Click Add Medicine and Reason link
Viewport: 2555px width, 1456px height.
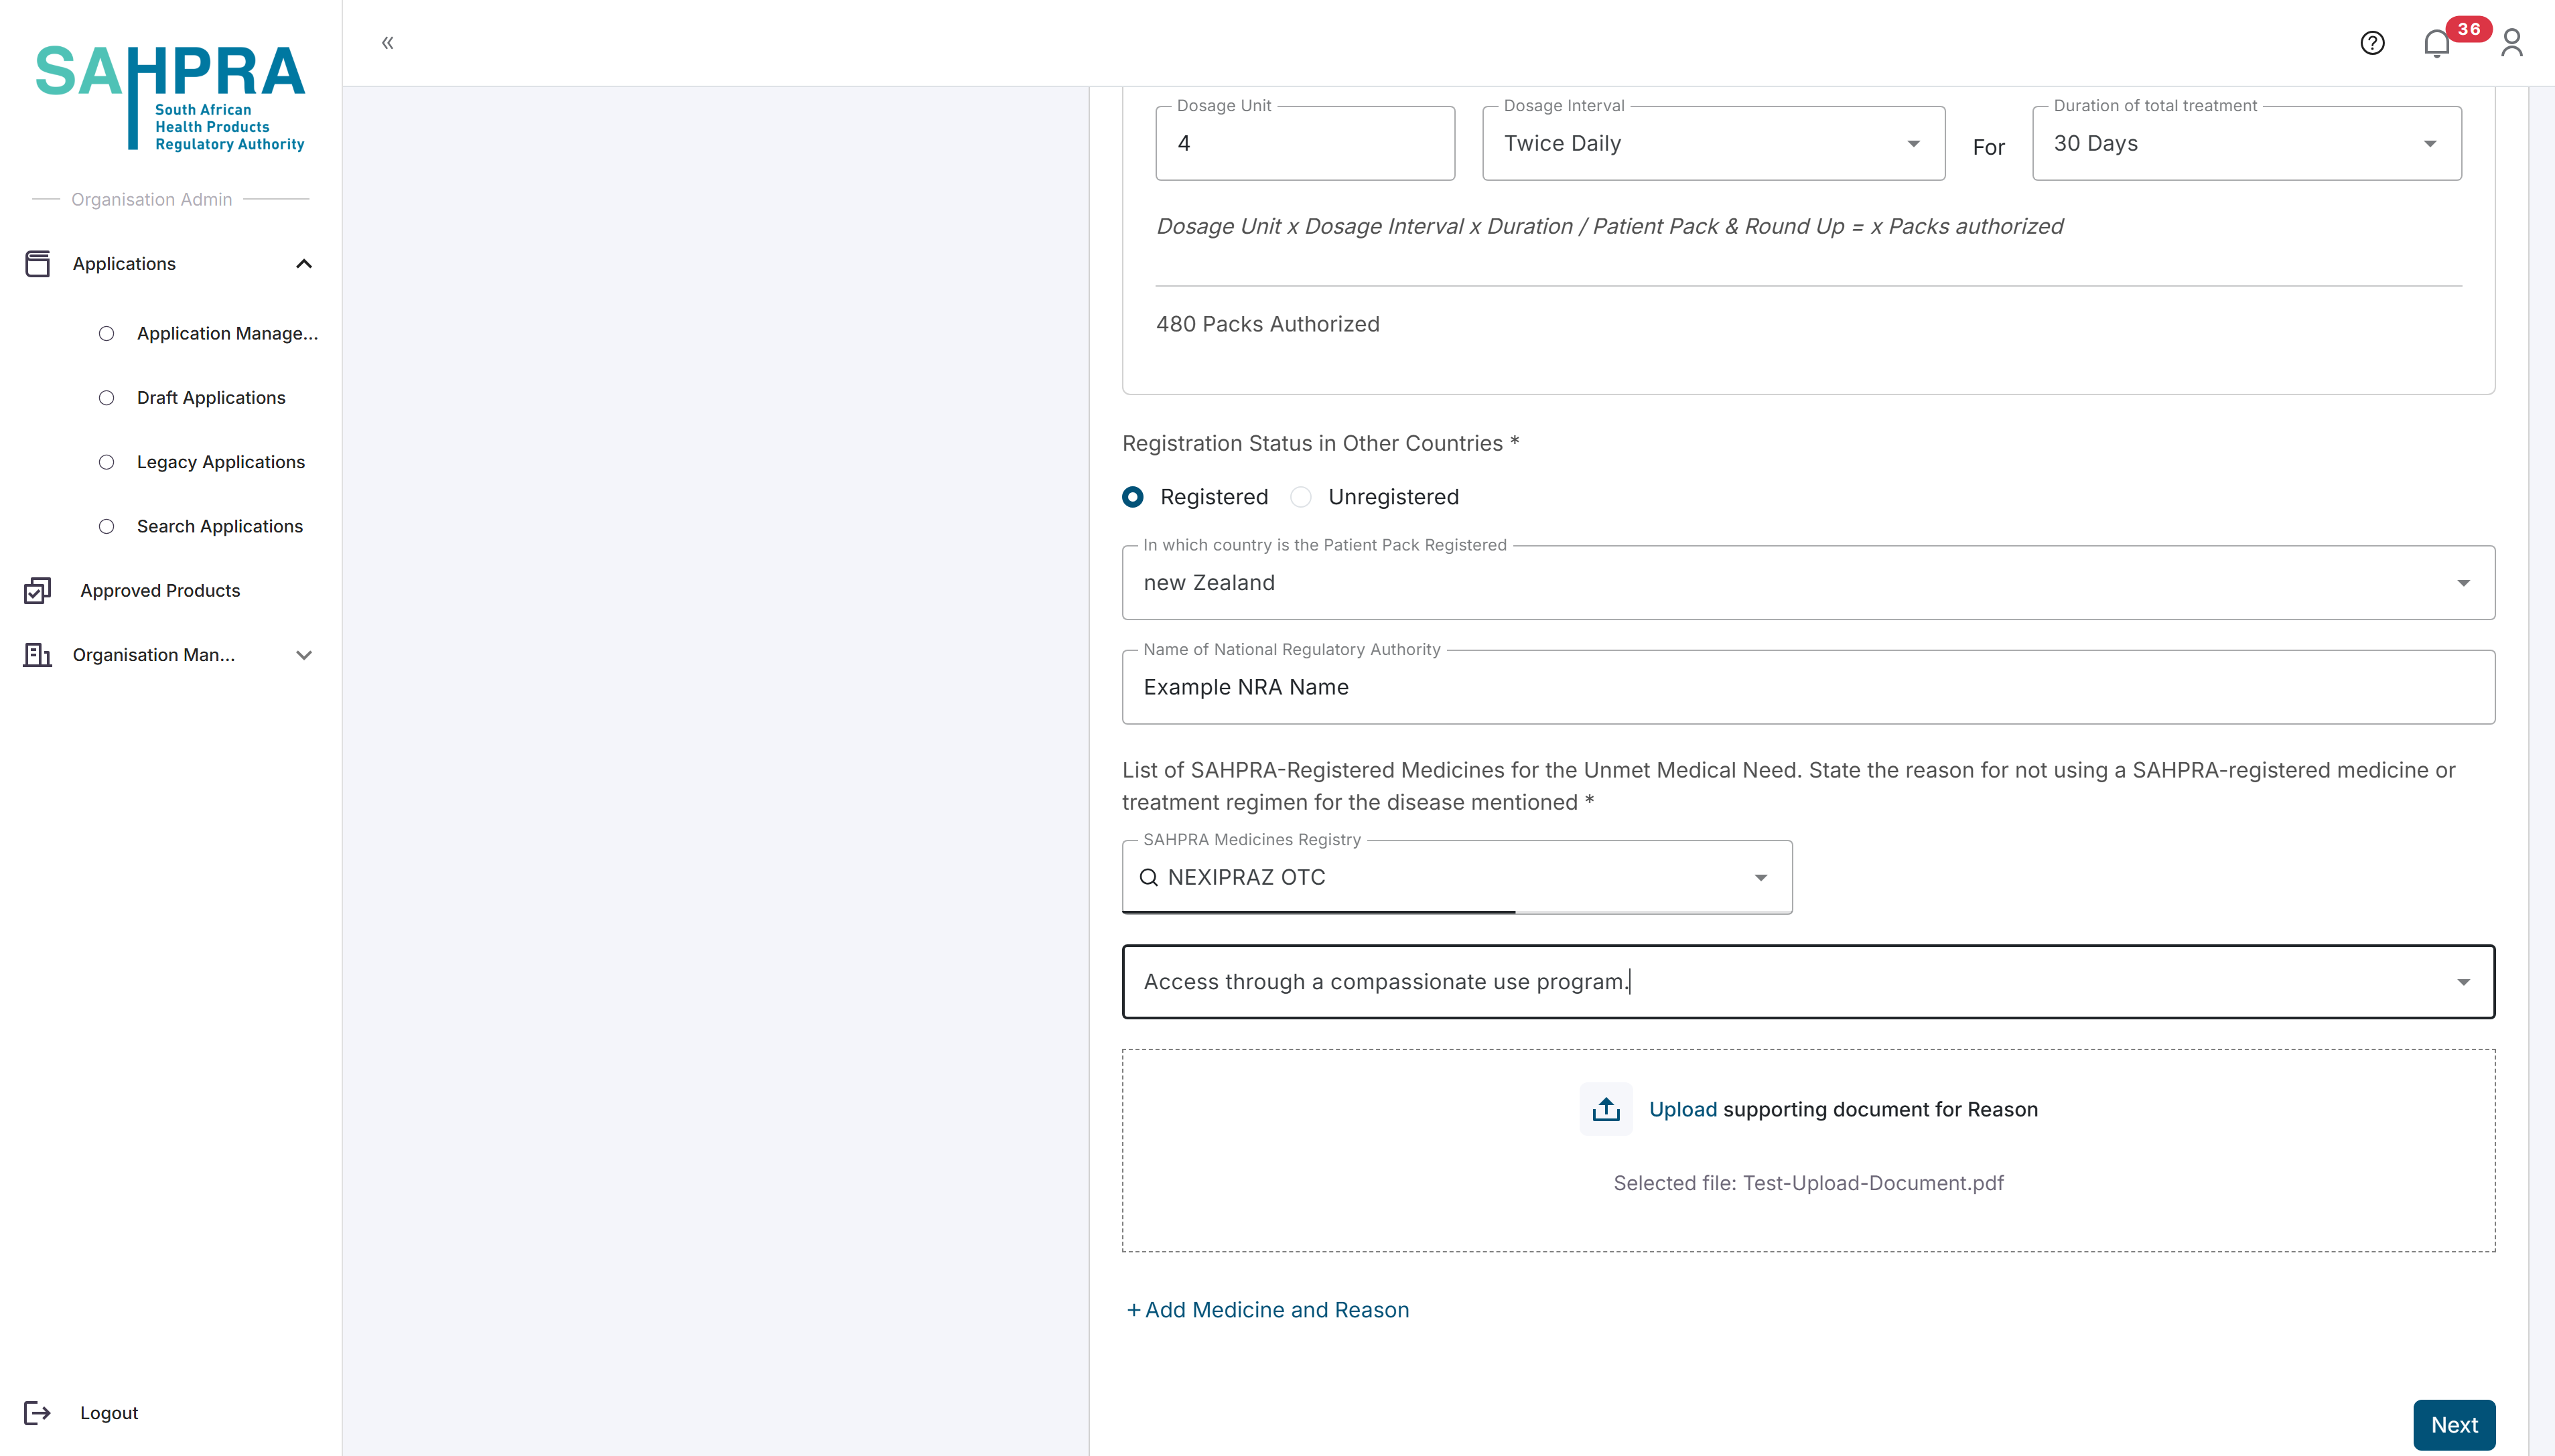click(x=1267, y=1310)
